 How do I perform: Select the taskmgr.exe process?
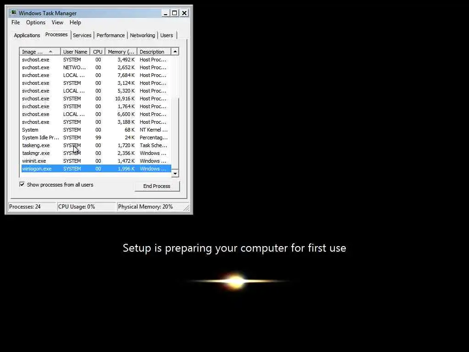click(96, 153)
